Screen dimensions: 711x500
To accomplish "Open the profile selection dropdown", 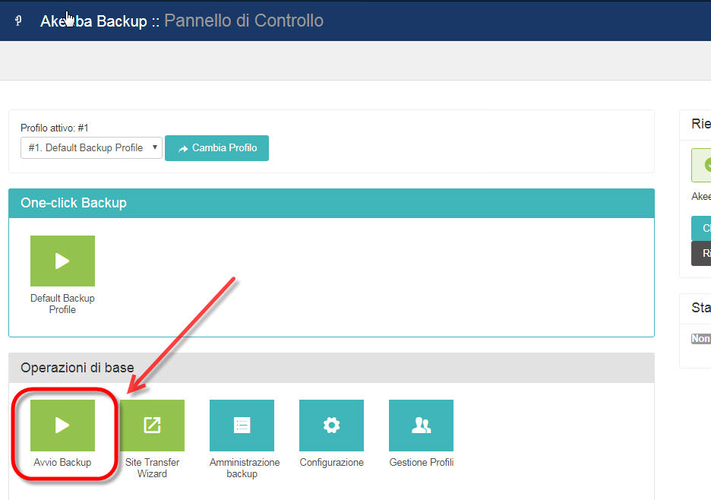I will (90, 147).
